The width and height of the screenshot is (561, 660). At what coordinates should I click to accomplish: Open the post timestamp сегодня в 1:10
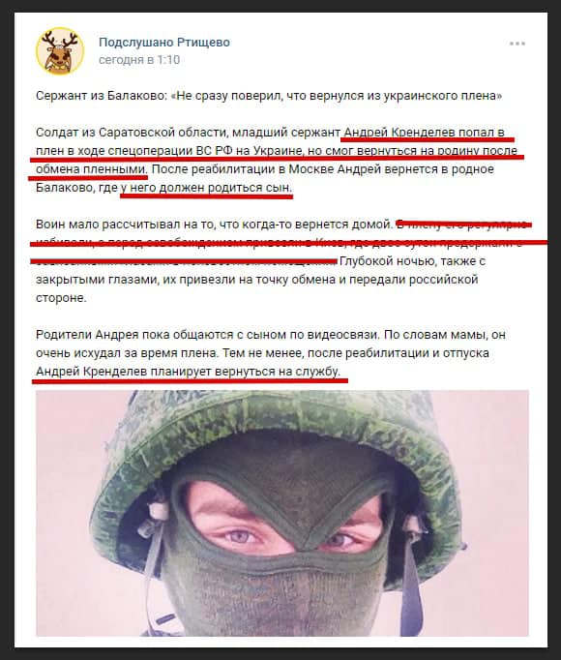[x=139, y=60]
